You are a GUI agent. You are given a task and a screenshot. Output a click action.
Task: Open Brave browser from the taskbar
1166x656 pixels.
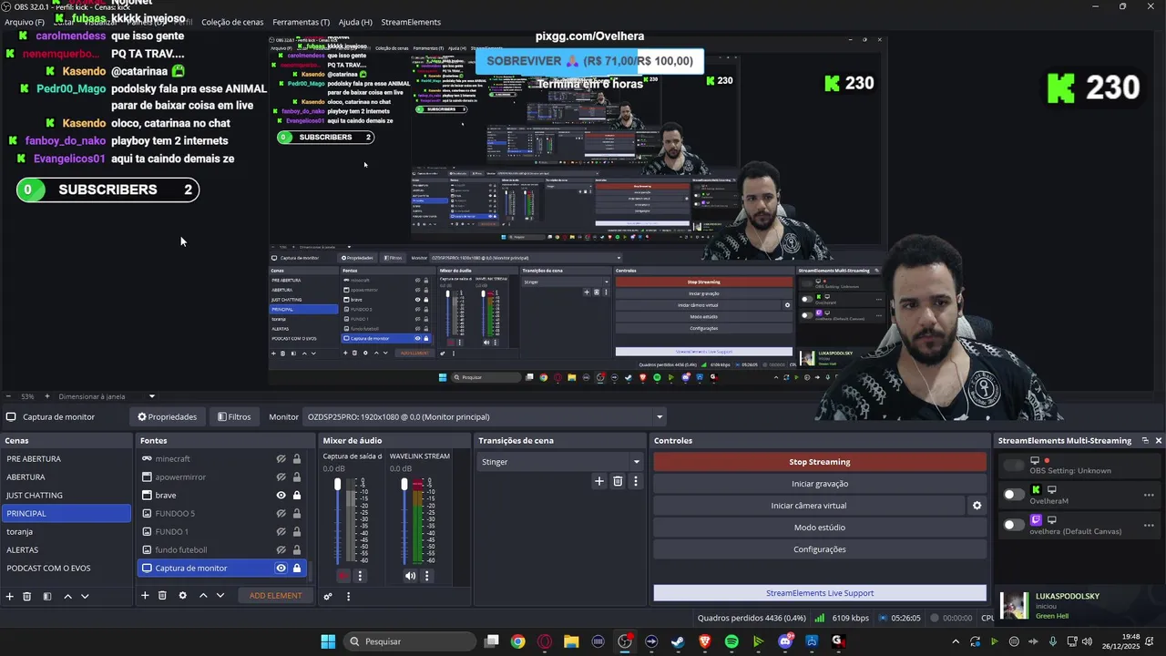pos(705,641)
